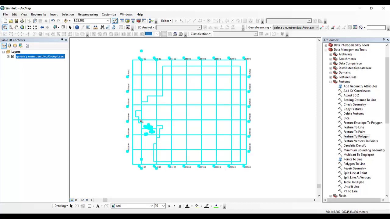This screenshot has width=390, height=219.
Task: Open the Split Line at Point tool
Action: [355, 173]
